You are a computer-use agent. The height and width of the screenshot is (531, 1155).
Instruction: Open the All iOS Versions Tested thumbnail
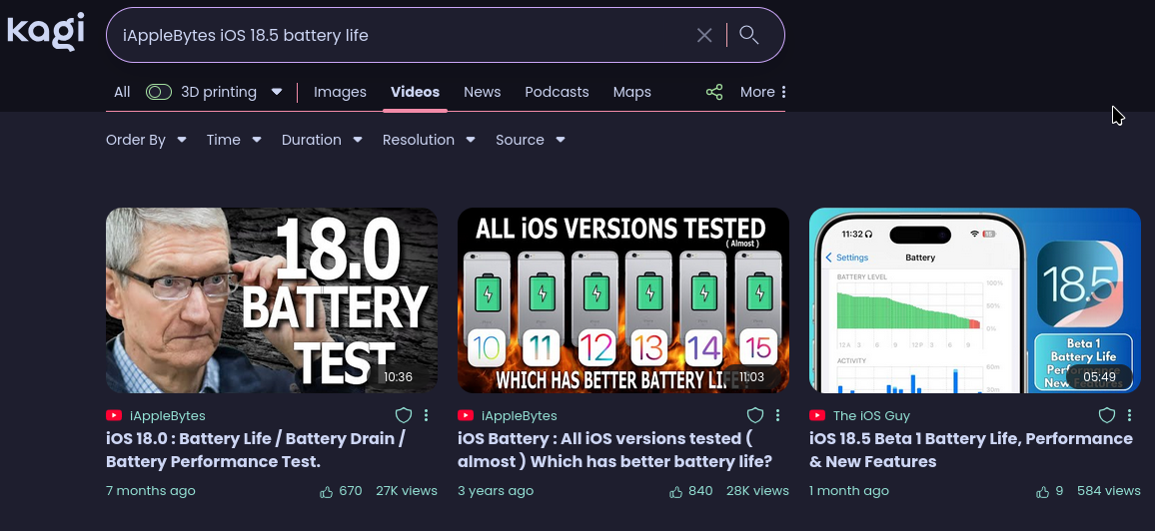click(x=622, y=299)
